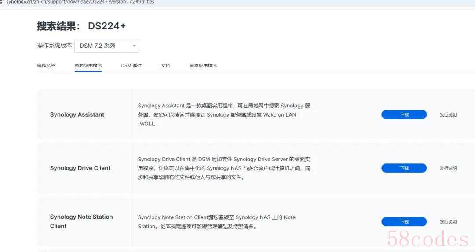Click the site info icon in address bar
This screenshot has width=475, height=252.
2,2
